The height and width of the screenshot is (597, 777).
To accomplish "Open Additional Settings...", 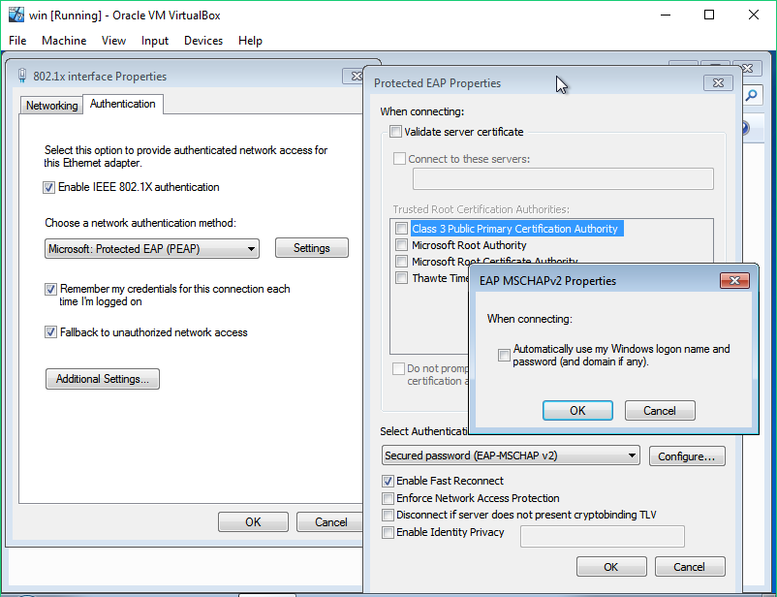I will coord(103,379).
